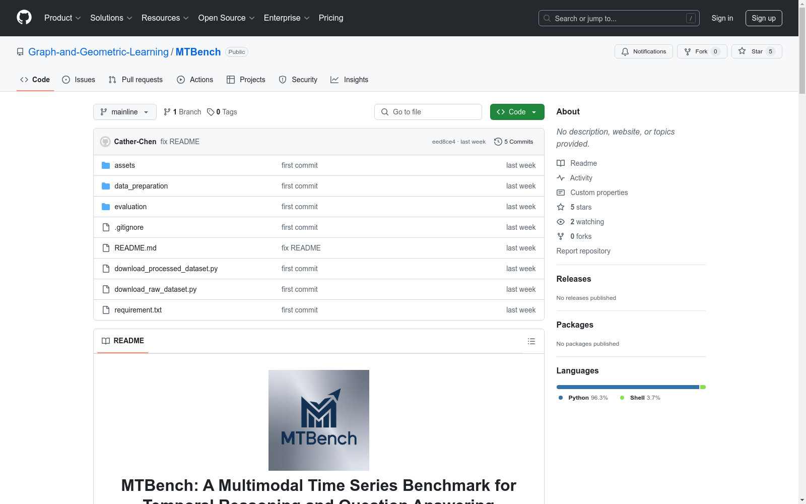Click Cather-Chen's avatar icon

pos(105,142)
